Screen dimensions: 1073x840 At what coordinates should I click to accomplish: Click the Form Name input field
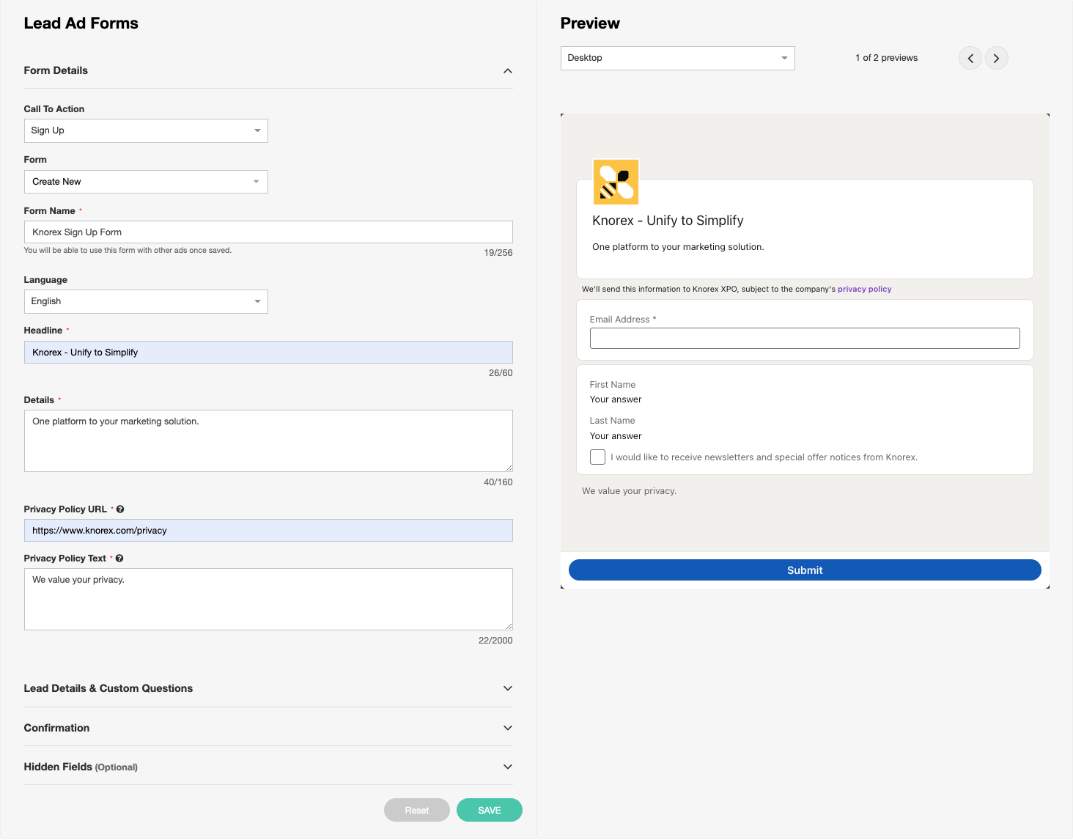coord(268,232)
